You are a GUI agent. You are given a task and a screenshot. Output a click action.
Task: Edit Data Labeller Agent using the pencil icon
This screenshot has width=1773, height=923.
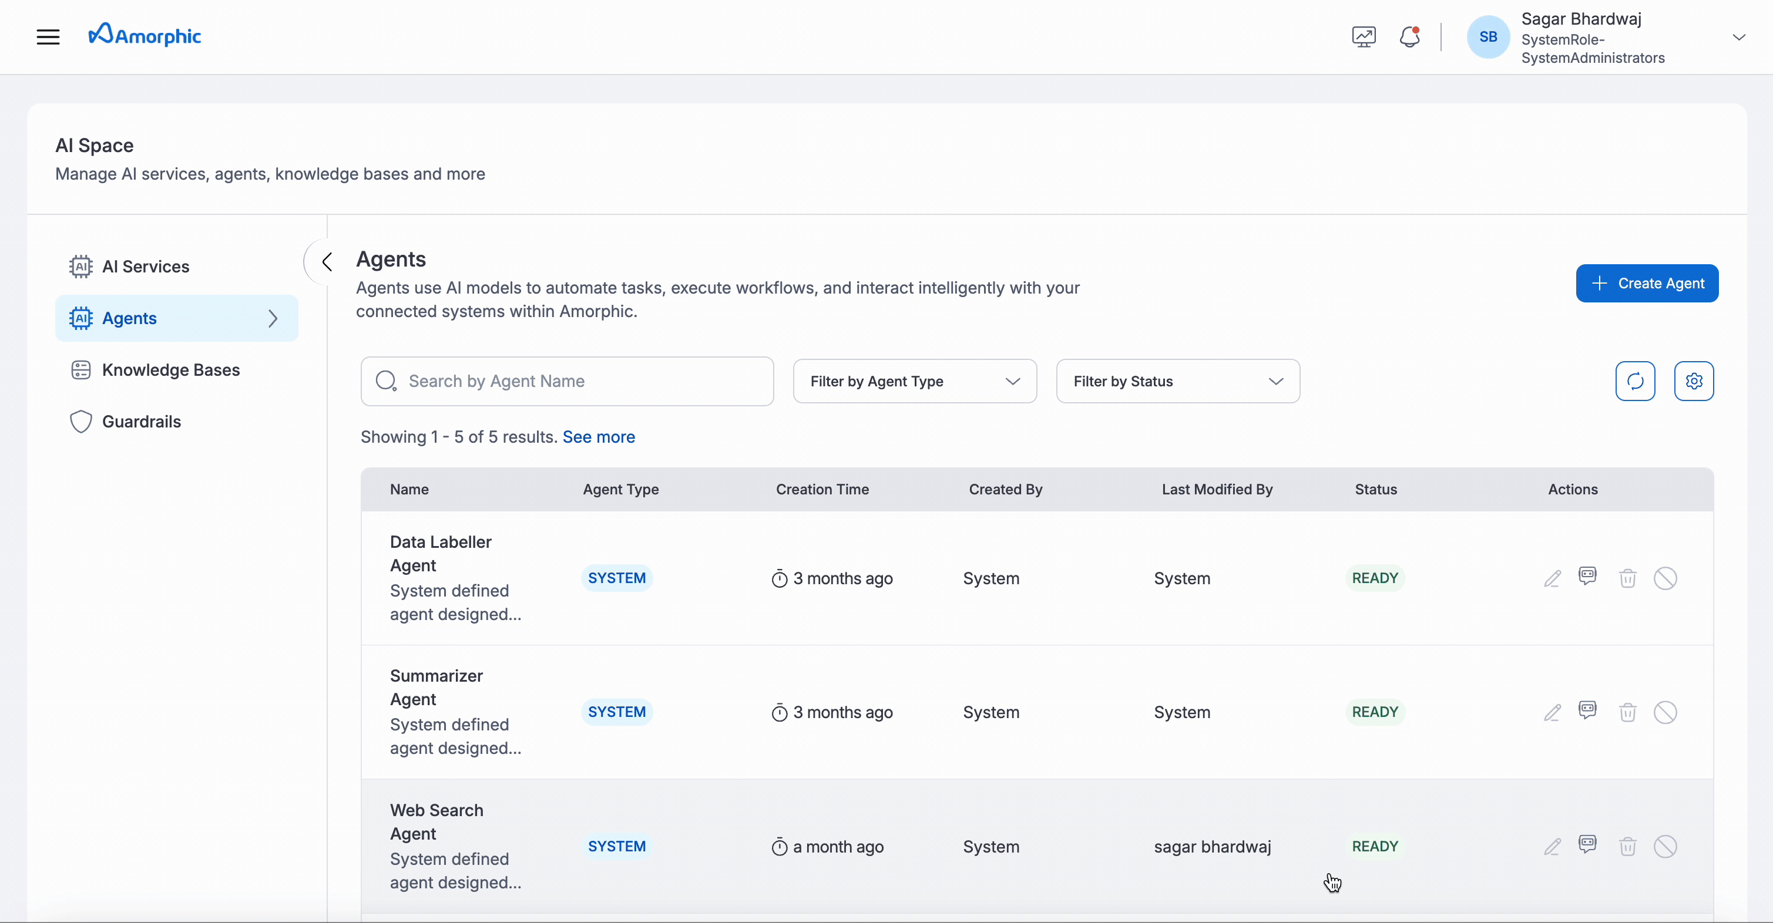(1553, 578)
